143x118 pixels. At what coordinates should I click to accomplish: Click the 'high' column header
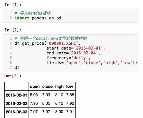59,86
